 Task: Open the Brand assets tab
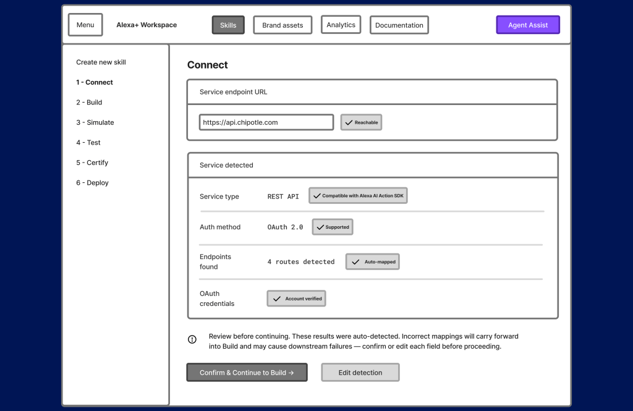click(x=283, y=25)
